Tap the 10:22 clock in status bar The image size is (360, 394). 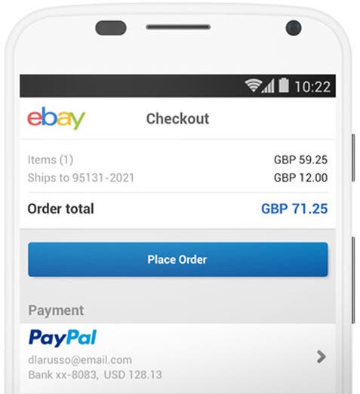(312, 87)
